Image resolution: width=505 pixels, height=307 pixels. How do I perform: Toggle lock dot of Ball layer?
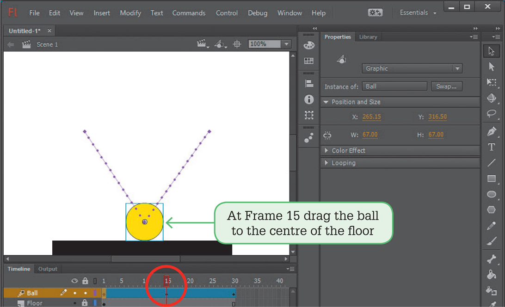click(x=86, y=293)
